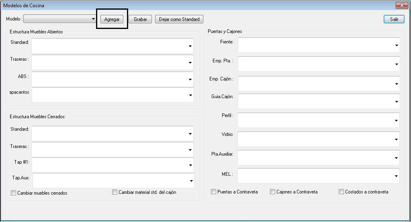Expand the Guia.Cajón dropdown list
This screenshot has width=411, height=222.
[x=319, y=101]
